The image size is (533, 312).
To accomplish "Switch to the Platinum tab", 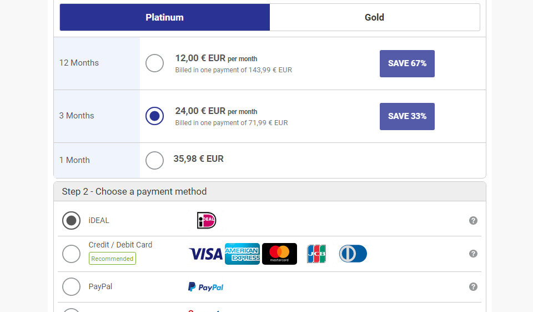I will (164, 17).
